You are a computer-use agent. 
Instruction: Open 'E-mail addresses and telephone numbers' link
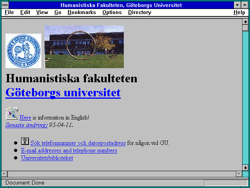69,150
